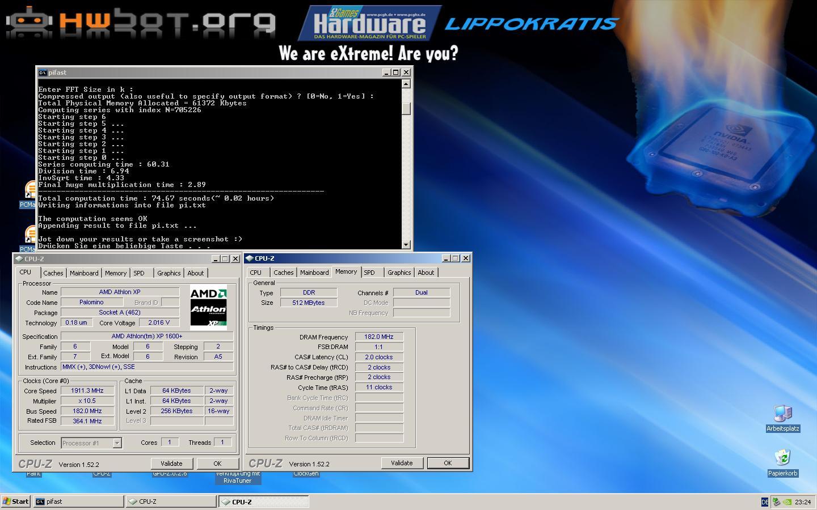Viewport: 817px width, 510px height.
Task: Click the Technology value 0.18 um
Action: coord(77,323)
